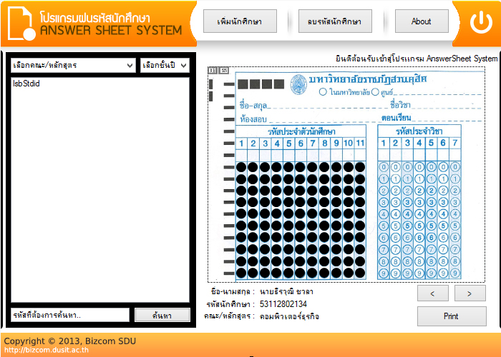This screenshot has height=357, width=501.
Task: Go to previous student with < button
Action: (x=432, y=293)
